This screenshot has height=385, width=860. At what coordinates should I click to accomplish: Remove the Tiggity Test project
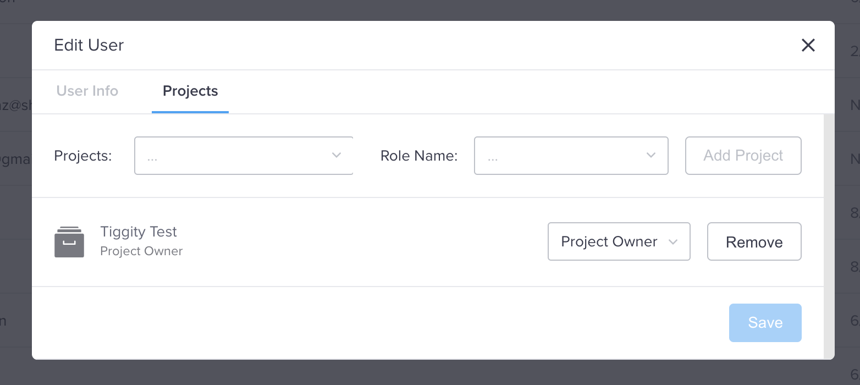click(x=754, y=241)
